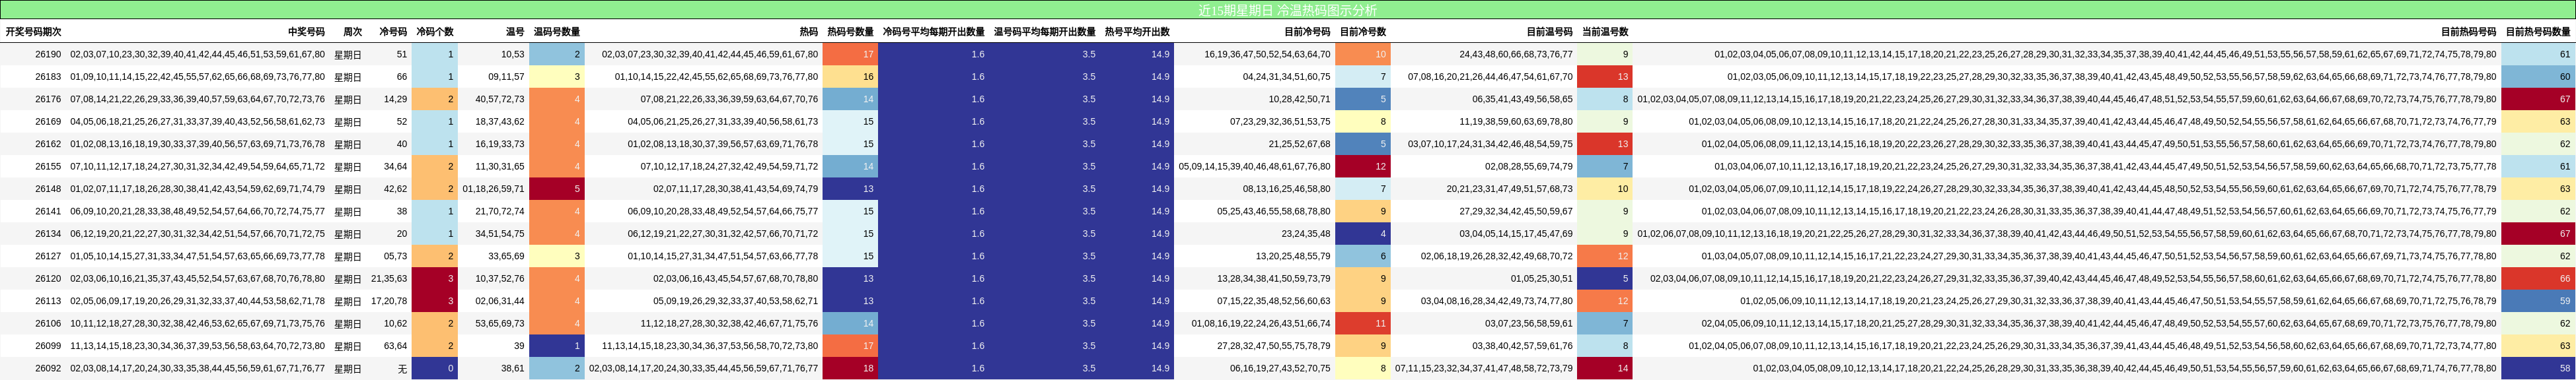
Task: Click the red current warm count 14
Action: pyautogui.click(x=1605, y=369)
